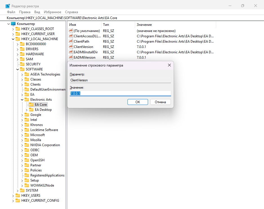Click the string icon of (По умолчанию) value

[71, 31]
